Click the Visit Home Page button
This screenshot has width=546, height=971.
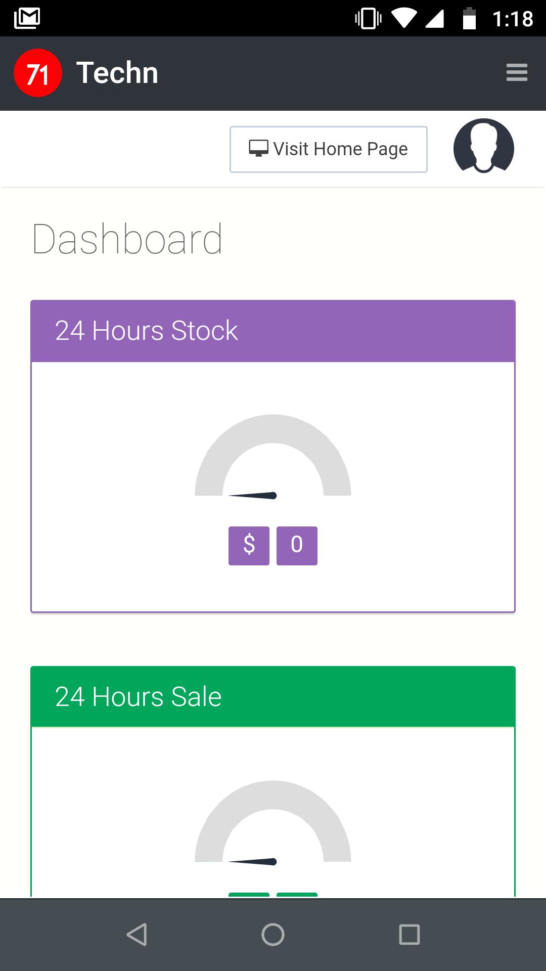329,149
